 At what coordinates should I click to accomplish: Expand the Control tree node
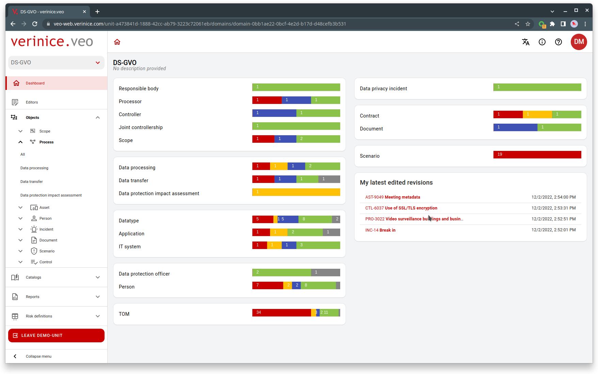click(x=20, y=262)
